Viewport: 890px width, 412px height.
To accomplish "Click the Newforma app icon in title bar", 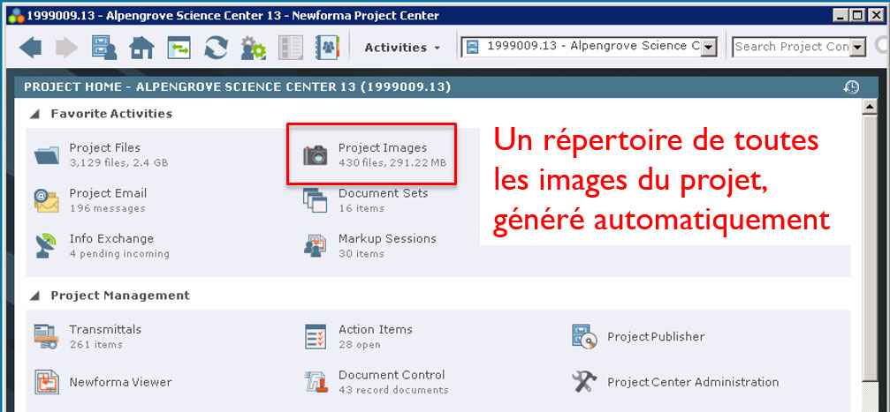I will pyautogui.click(x=16, y=15).
